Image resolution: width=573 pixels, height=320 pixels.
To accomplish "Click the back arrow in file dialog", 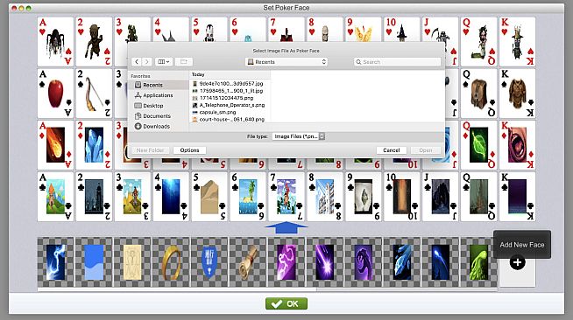I will (137, 62).
